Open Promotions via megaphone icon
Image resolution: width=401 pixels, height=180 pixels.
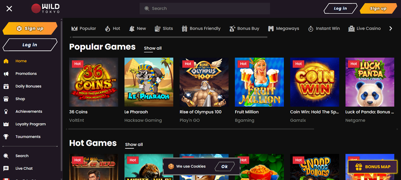[x=6, y=74]
